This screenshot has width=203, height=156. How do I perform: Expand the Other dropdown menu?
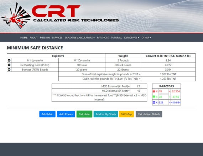146,38
